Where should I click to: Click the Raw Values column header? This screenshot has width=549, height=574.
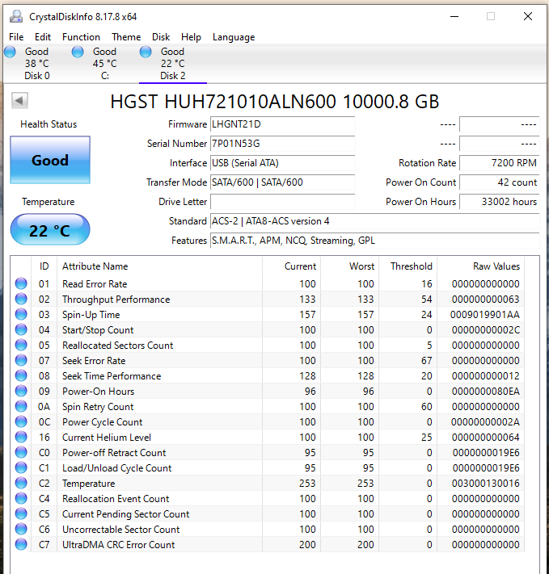pyautogui.click(x=496, y=266)
